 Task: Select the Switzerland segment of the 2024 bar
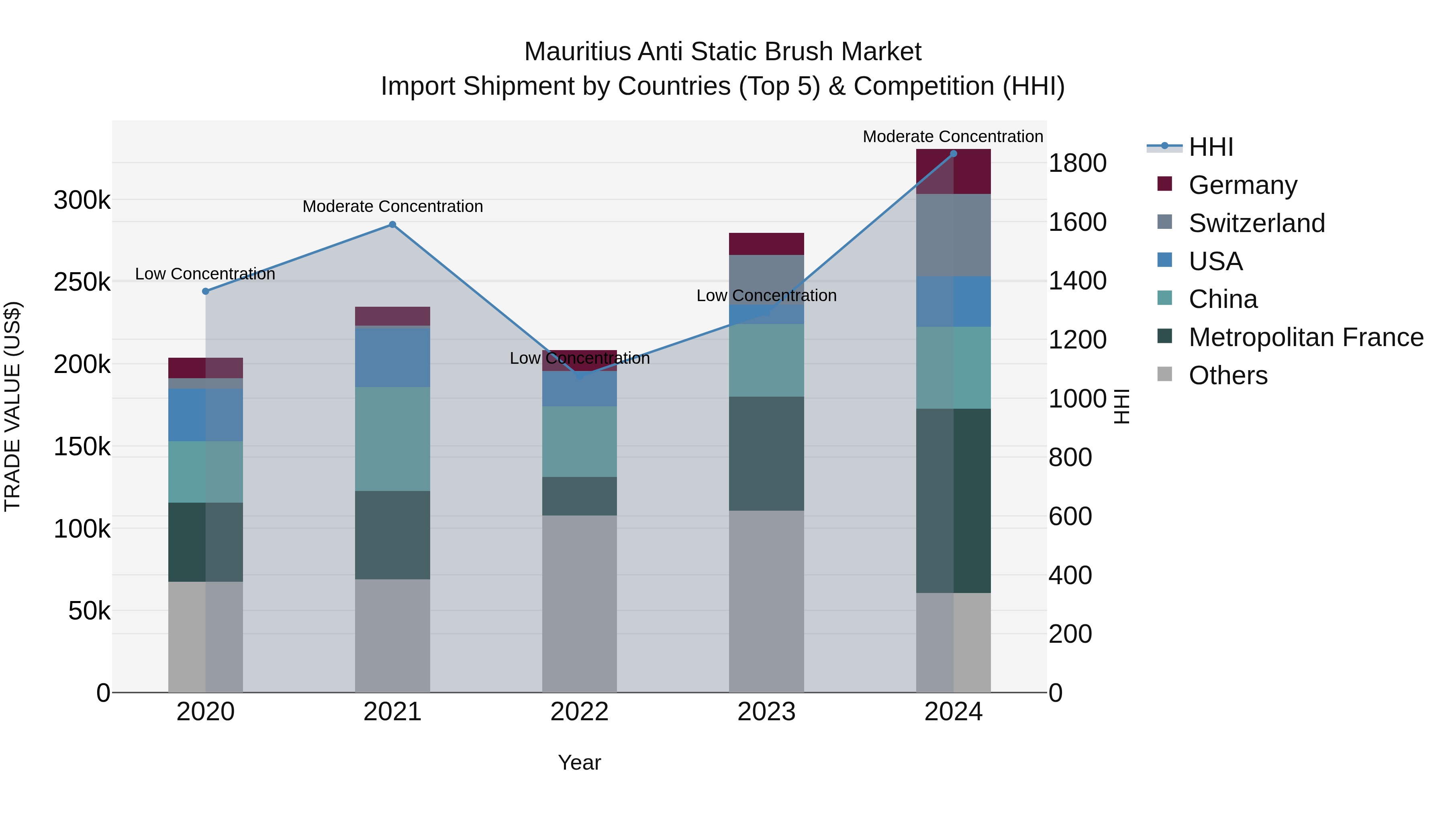point(953,235)
